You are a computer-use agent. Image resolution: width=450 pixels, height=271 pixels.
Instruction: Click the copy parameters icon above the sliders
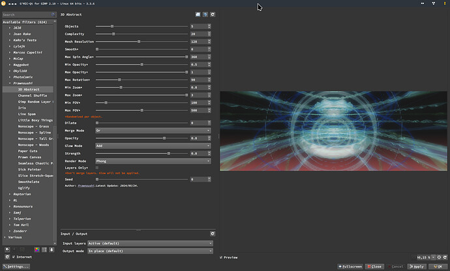(198, 13)
